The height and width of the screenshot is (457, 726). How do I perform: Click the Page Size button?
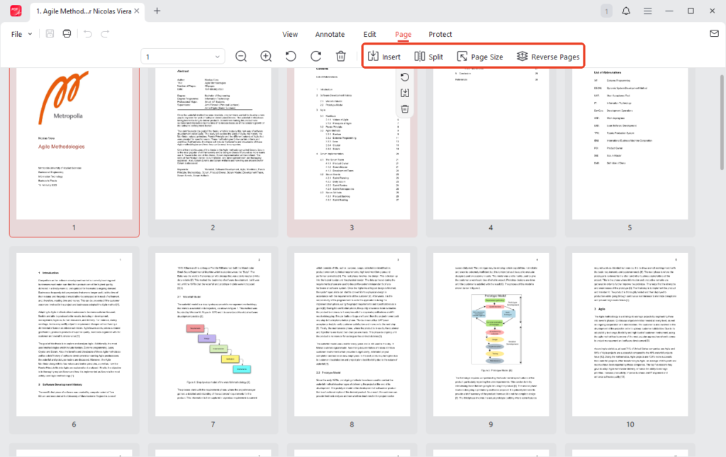tap(480, 57)
